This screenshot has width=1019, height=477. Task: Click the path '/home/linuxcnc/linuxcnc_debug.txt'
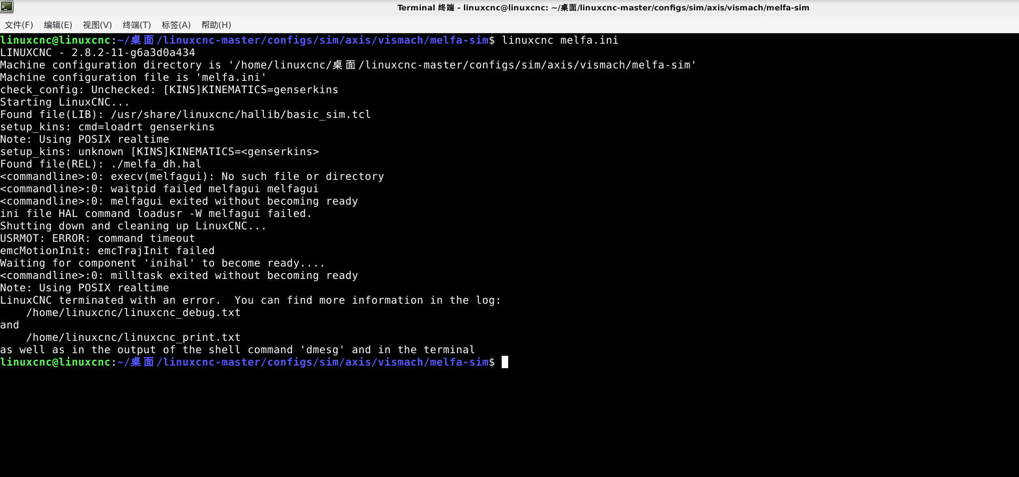134,313
